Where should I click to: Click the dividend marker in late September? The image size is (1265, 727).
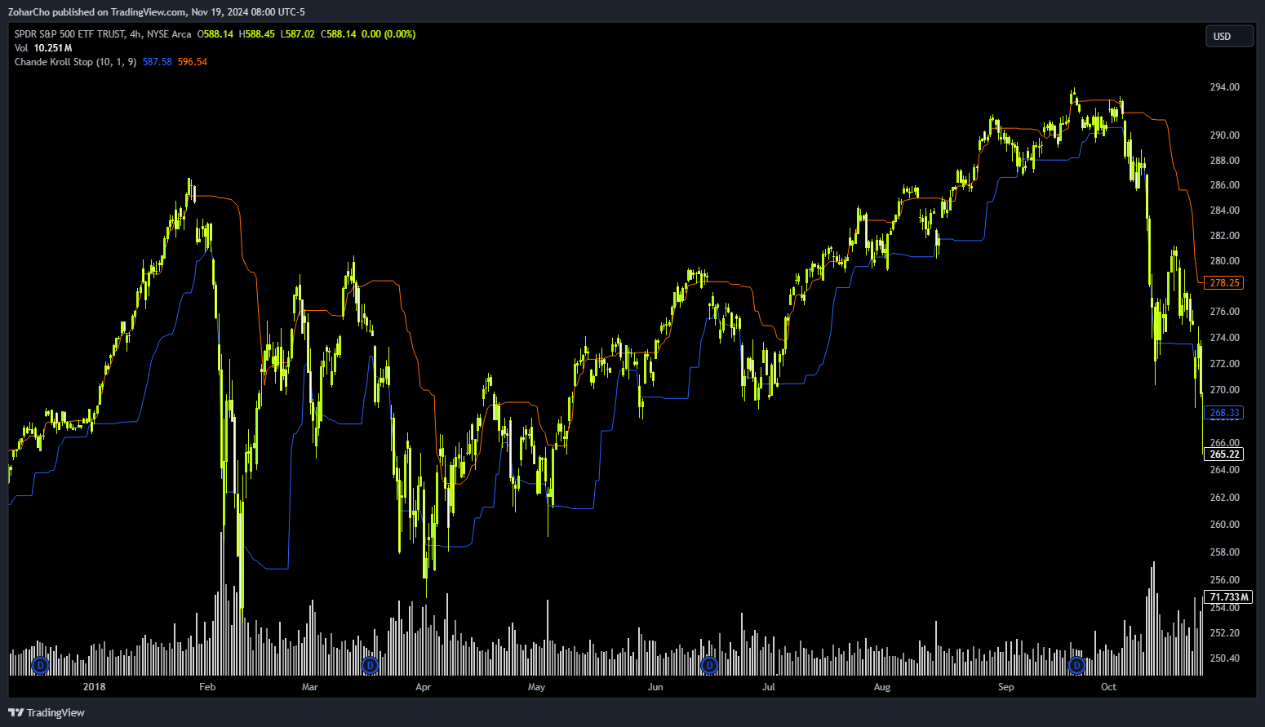[x=1076, y=666]
